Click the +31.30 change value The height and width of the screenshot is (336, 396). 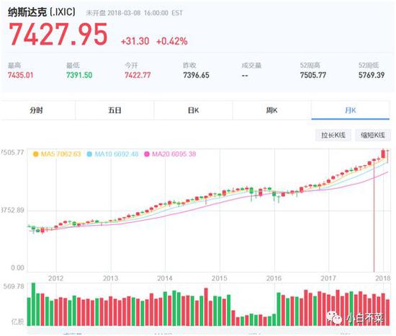click(135, 41)
